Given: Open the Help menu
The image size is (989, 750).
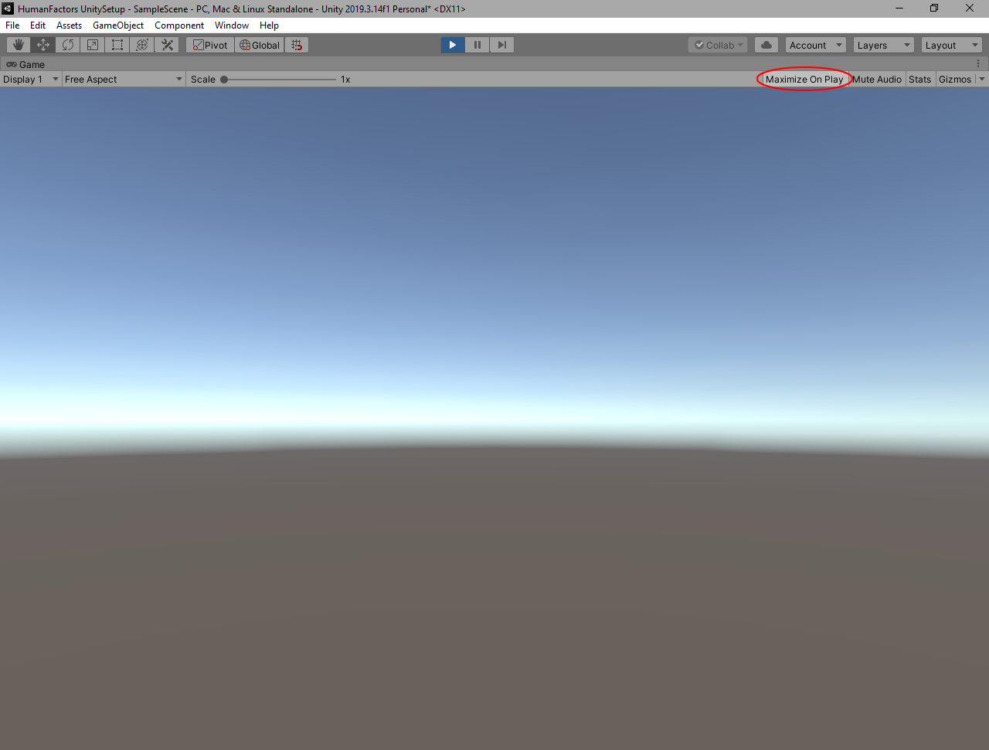Looking at the screenshot, I should point(269,25).
